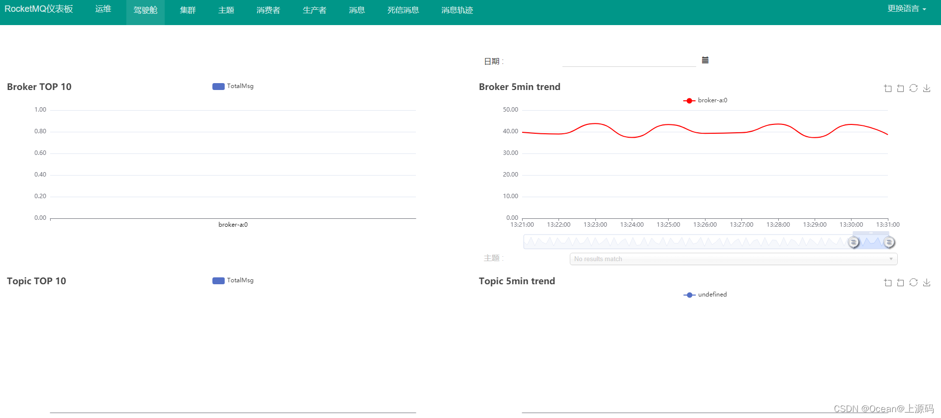
Task: Save Topic 5min trend chart as image
Action: (927, 282)
